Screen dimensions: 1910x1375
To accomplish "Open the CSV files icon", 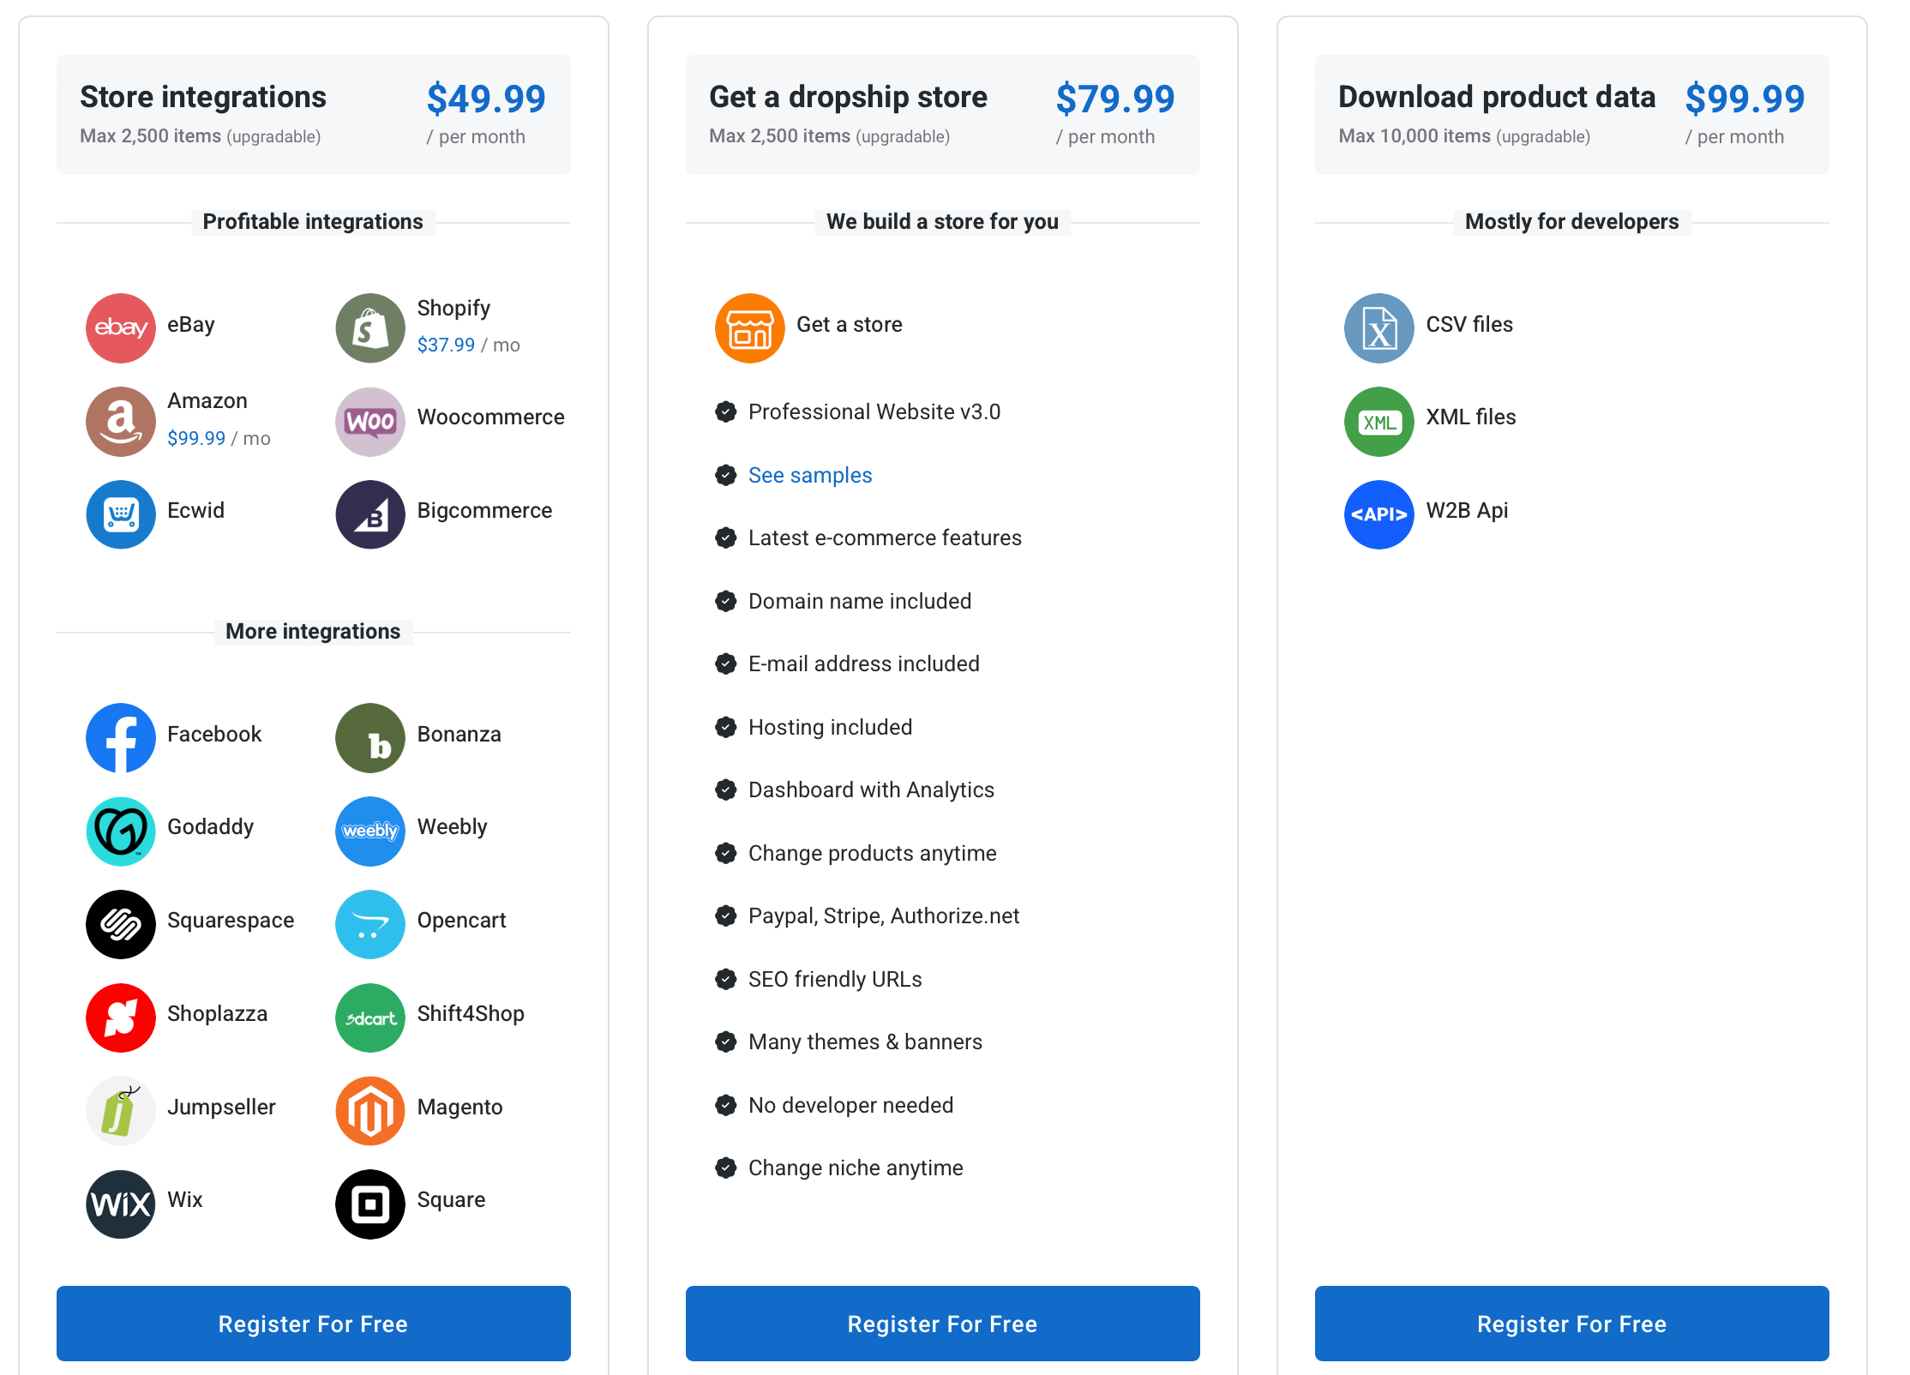I will click(1379, 328).
